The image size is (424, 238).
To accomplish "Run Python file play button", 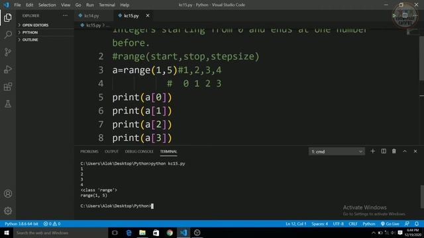I will [394, 16].
